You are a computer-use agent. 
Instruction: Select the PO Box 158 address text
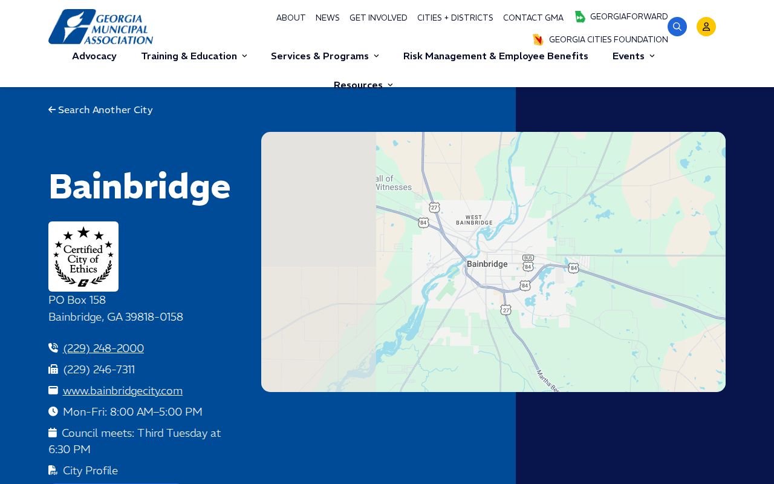[77, 300]
